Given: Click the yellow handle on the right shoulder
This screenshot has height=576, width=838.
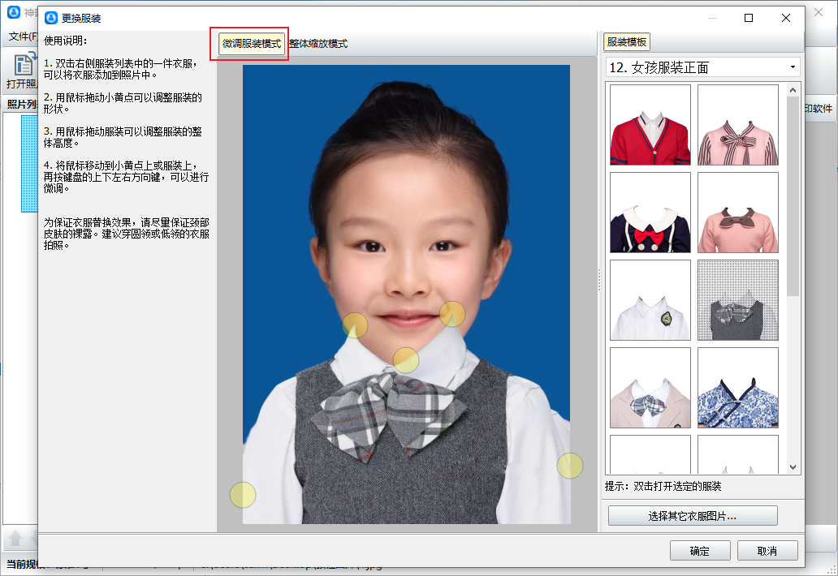Looking at the screenshot, I should pyautogui.click(x=570, y=466).
